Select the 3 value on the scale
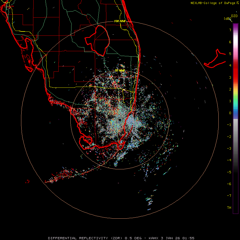The width and height of the screenshot is (240, 240). [230, 77]
